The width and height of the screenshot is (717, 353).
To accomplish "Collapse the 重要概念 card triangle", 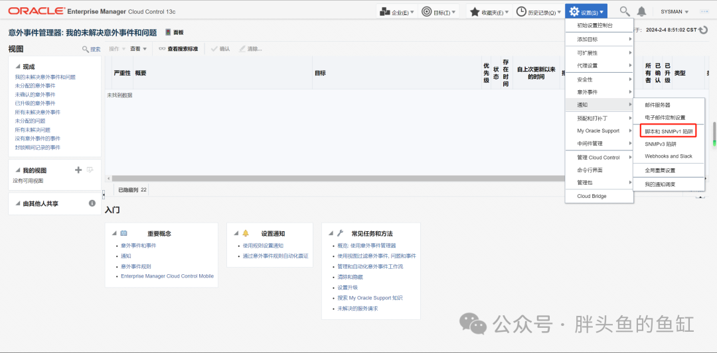I will click(114, 234).
